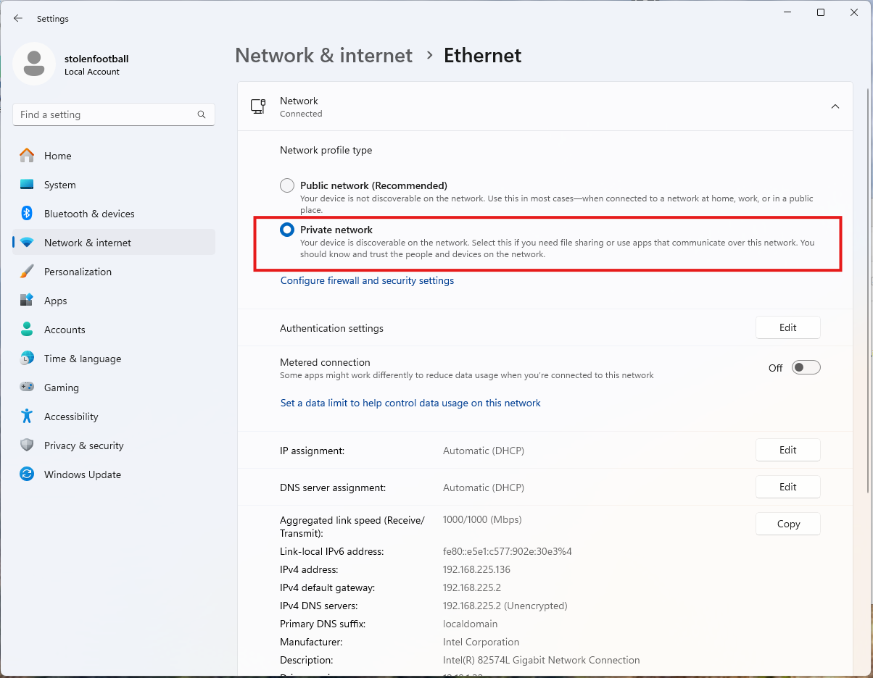Click the Windows Update sync icon
This screenshot has width=873, height=678.
pyautogui.click(x=27, y=474)
